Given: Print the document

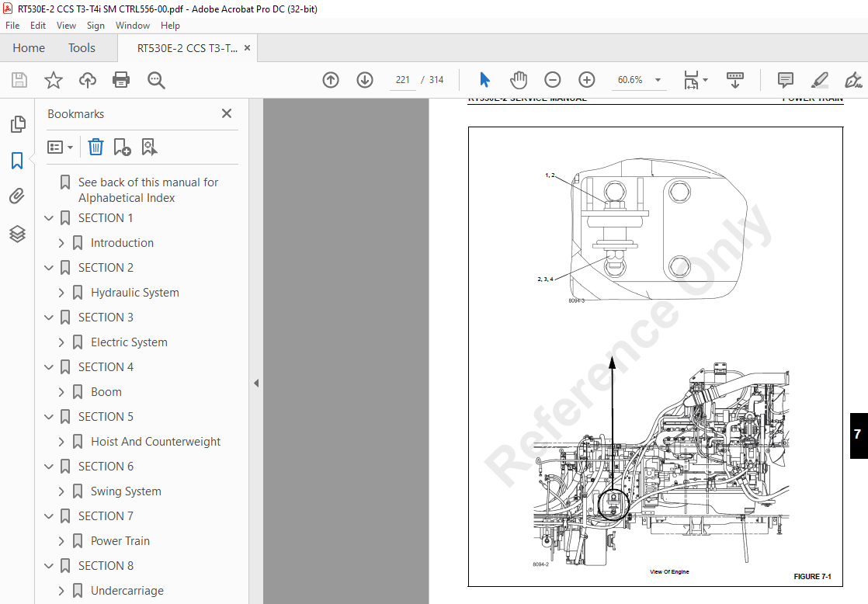Looking at the screenshot, I should coord(121,80).
